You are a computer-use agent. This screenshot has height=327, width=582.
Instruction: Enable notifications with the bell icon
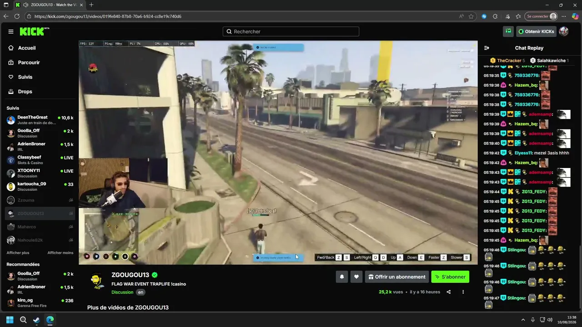point(342,277)
